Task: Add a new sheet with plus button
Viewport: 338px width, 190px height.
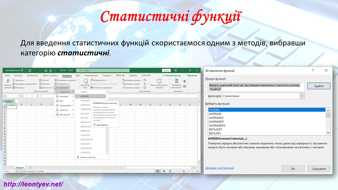Action: 30,168
